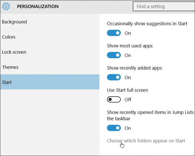Click in the Find a setting box
195x156 pixels.
coord(164,6)
